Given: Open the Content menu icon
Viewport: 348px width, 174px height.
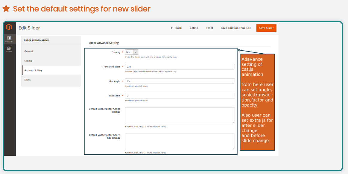Looking at the screenshot, I should click(9, 39).
